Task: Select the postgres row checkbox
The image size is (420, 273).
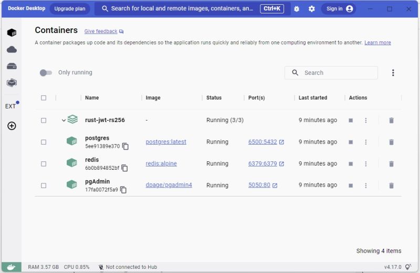Action: (44, 142)
